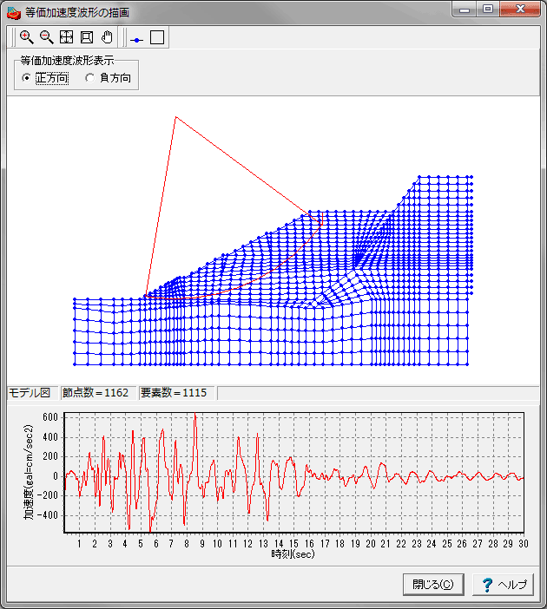
Task: Select the zoom out magnifier tool
Action: pos(47,37)
